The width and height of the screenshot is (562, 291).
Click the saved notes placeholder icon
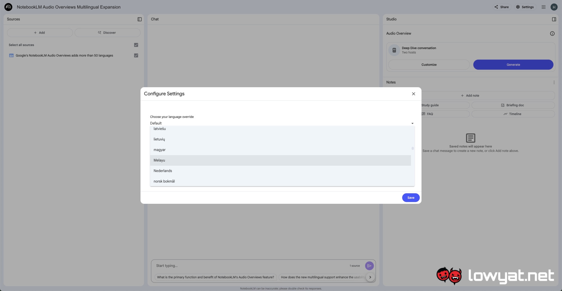click(470, 138)
